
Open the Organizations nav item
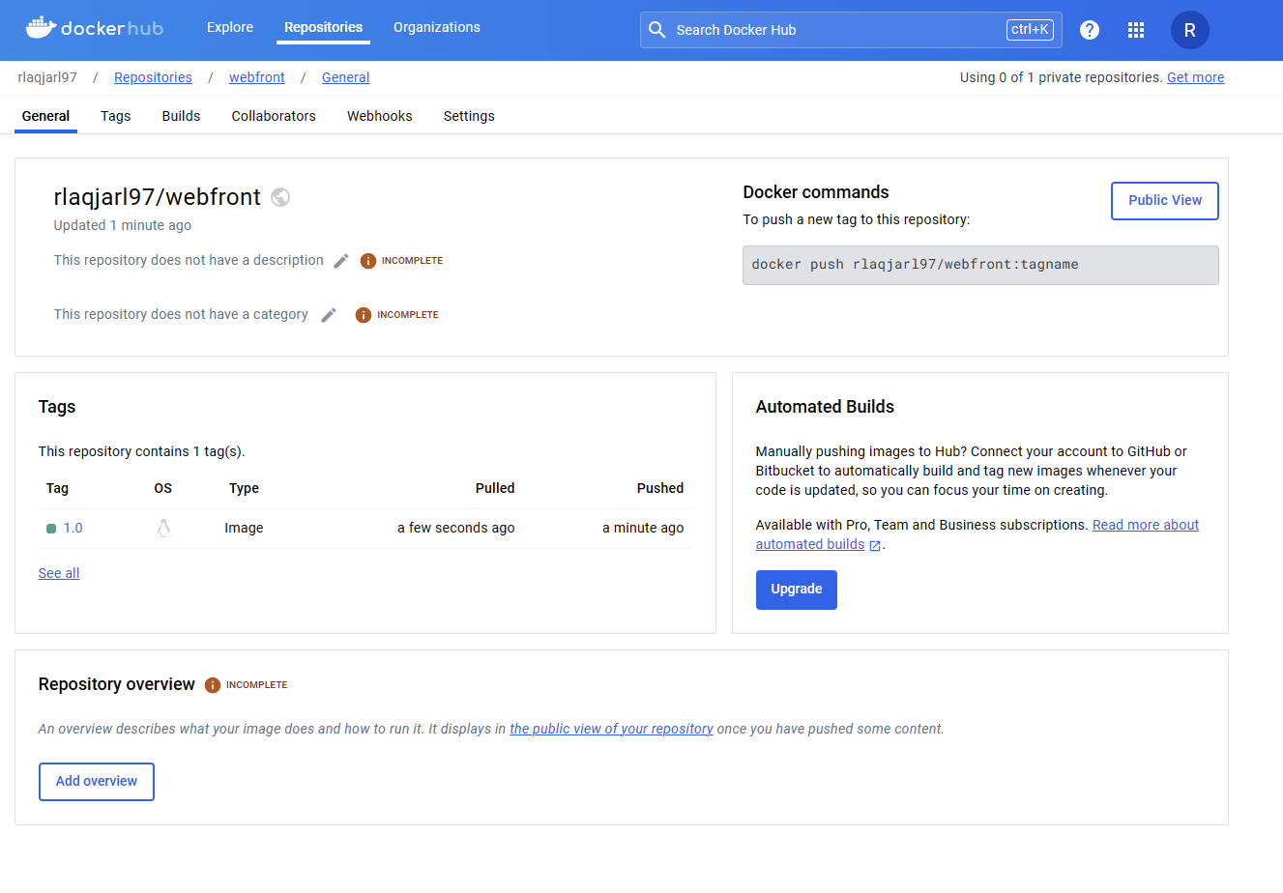click(x=437, y=27)
